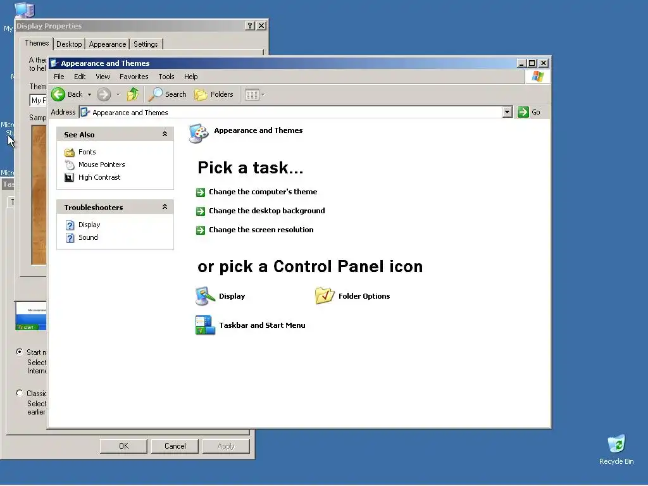Click the Mouse Pointers link
Screen dimensions: 648x486
click(102, 165)
